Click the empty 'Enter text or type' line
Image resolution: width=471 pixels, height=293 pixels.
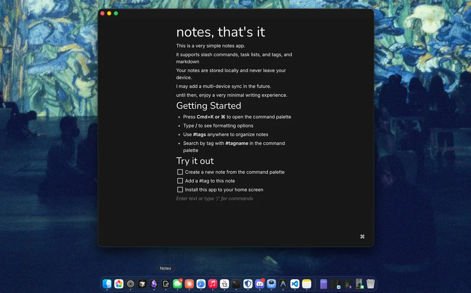point(214,199)
